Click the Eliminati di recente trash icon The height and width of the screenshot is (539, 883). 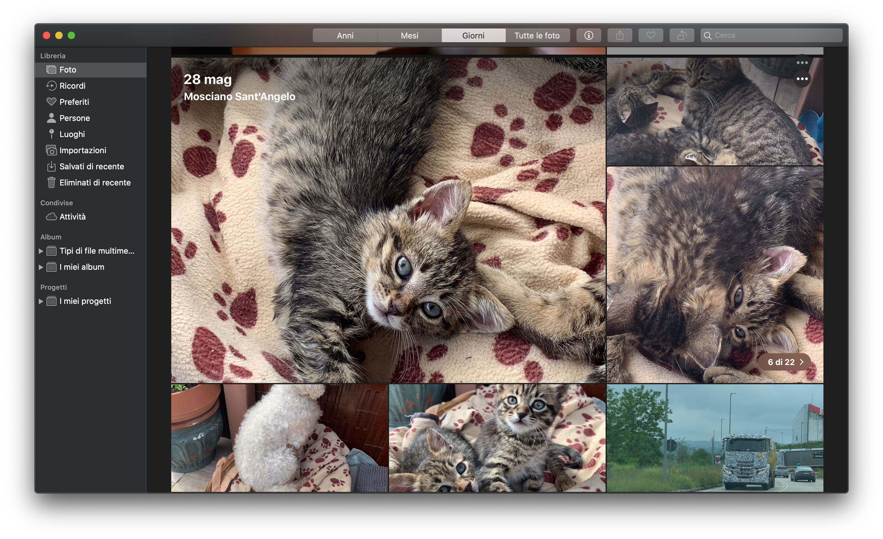(x=51, y=182)
